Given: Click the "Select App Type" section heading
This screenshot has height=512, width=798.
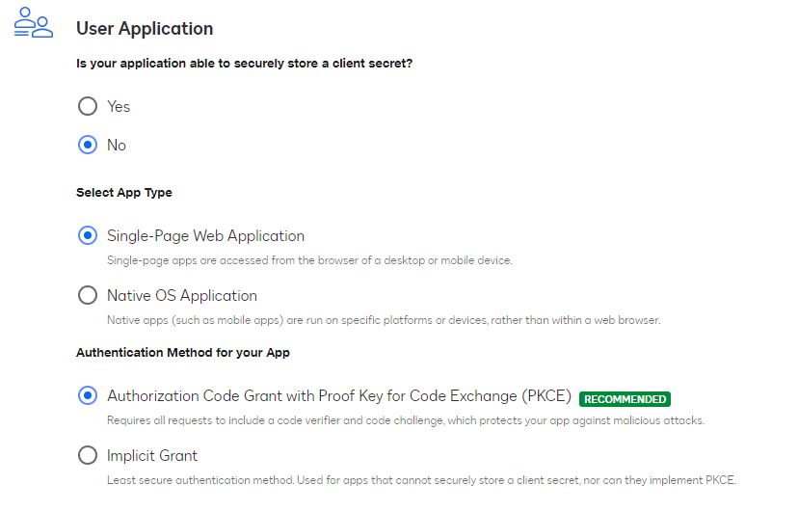Looking at the screenshot, I should pyautogui.click(x=124, y=192).
